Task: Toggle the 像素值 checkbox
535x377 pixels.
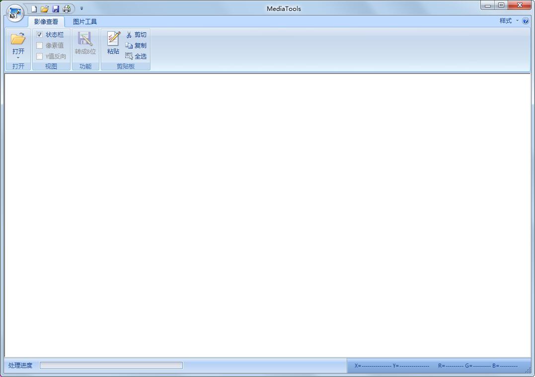Action: 40,45
